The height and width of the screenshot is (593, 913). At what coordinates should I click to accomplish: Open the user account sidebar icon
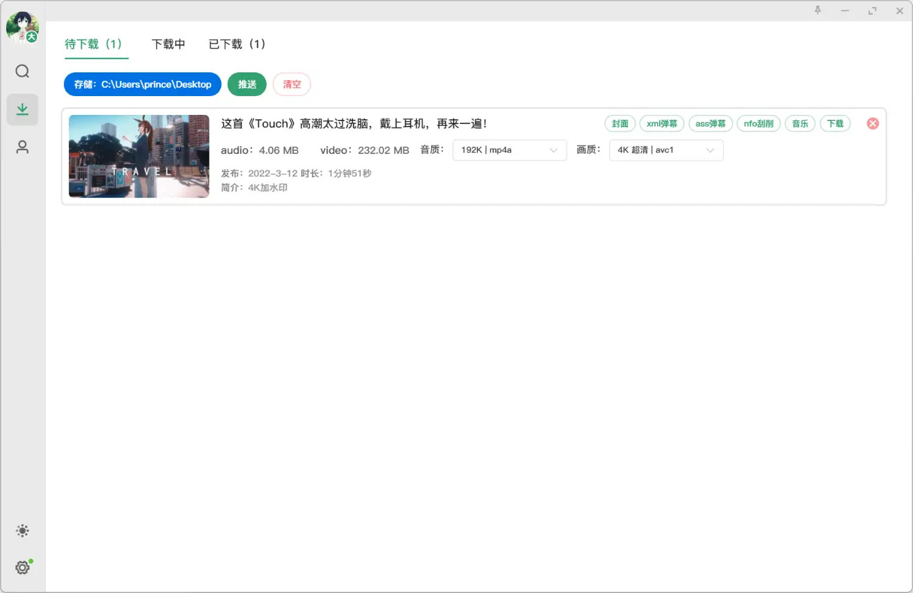click(23, 147)
